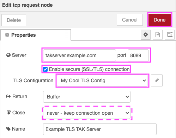Click the port label text
Image resolution: width=176 pixels, height=138 pixels.
(x=122, y=55)
